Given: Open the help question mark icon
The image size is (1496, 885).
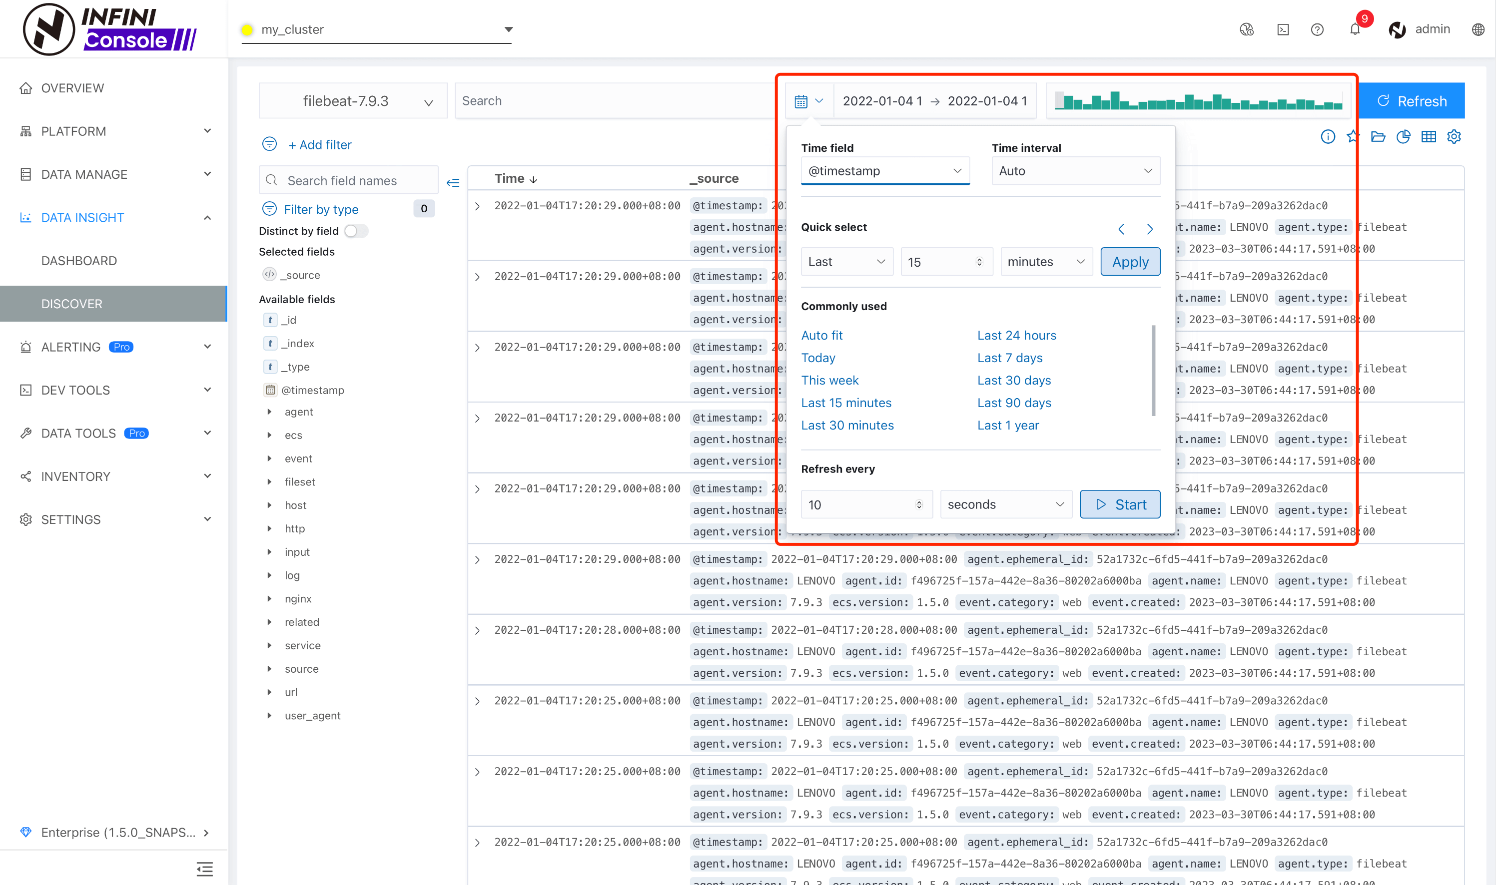Looking at the screenshot, I should (x=1317, y=30).
